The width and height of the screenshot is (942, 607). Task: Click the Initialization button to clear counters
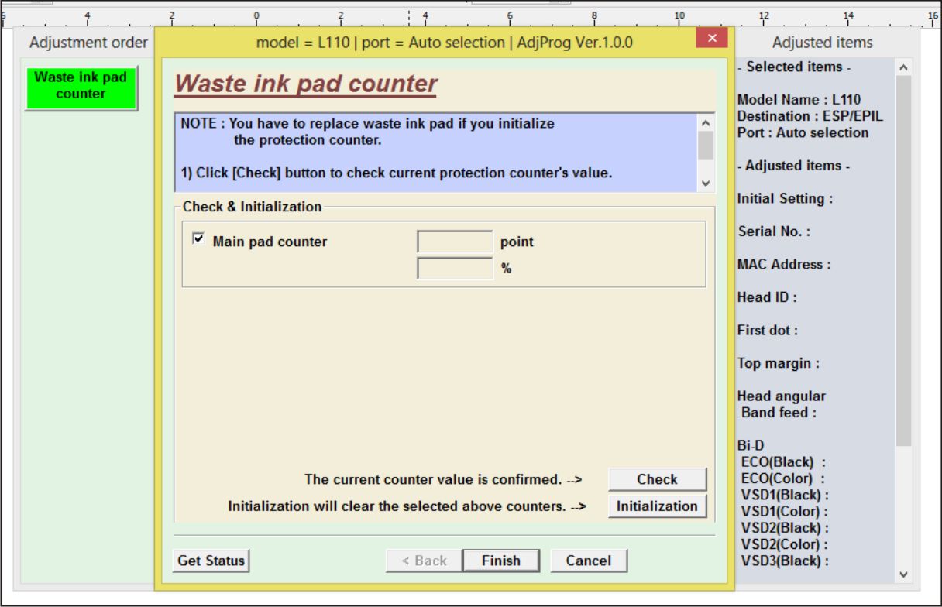pos(656,506)
